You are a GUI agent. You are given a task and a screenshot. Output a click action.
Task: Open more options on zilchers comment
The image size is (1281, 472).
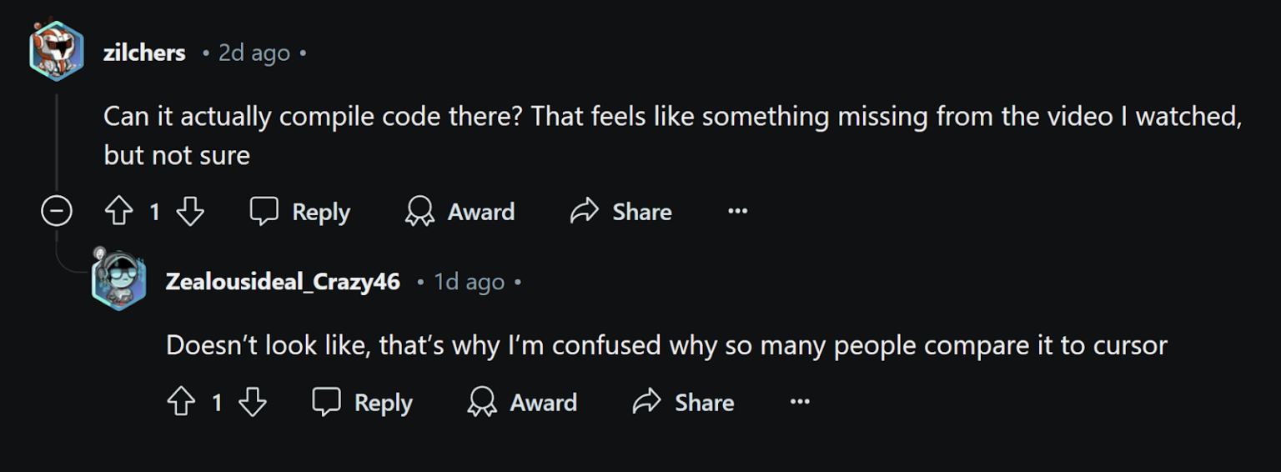[737, 212]
